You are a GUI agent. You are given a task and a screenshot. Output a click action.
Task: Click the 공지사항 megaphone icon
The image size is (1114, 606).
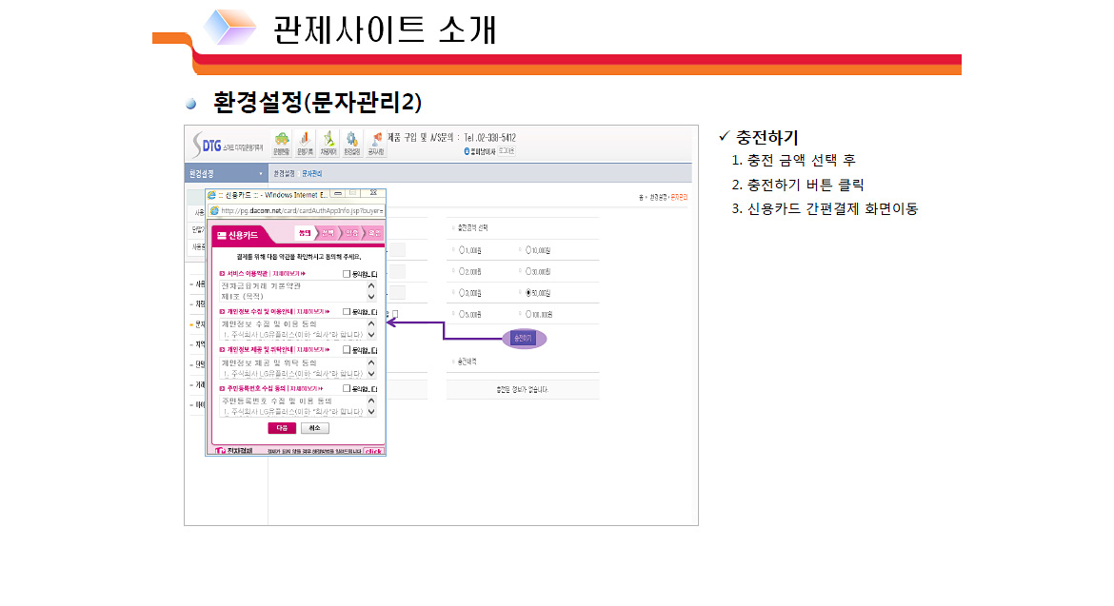[376, 143]
